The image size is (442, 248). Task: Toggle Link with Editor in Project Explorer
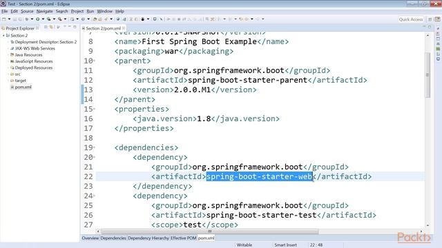click(51, 28)
